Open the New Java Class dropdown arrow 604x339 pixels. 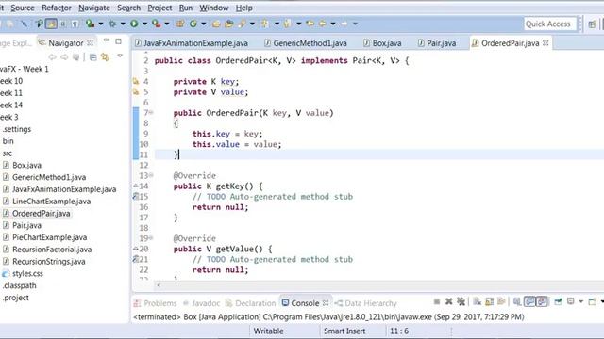[x=204, y=24]
